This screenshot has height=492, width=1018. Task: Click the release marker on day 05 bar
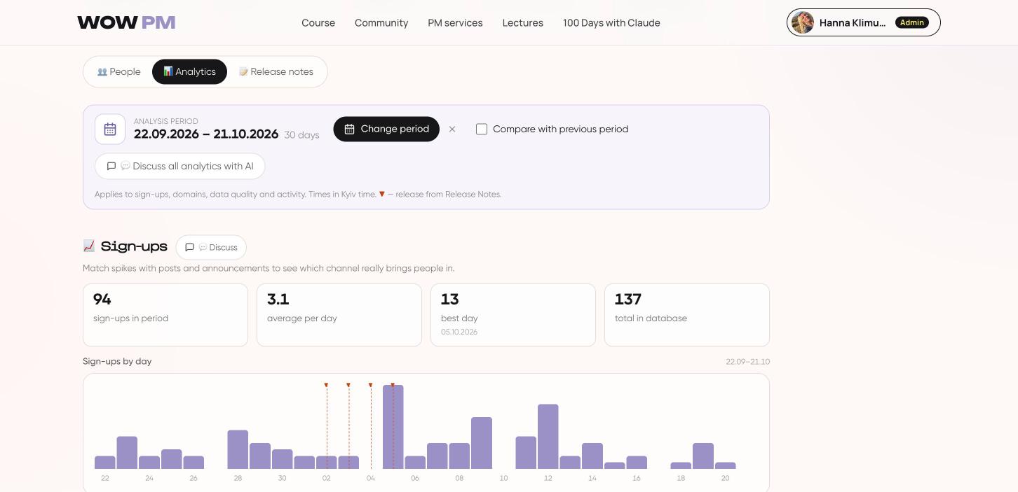(393, 385)
